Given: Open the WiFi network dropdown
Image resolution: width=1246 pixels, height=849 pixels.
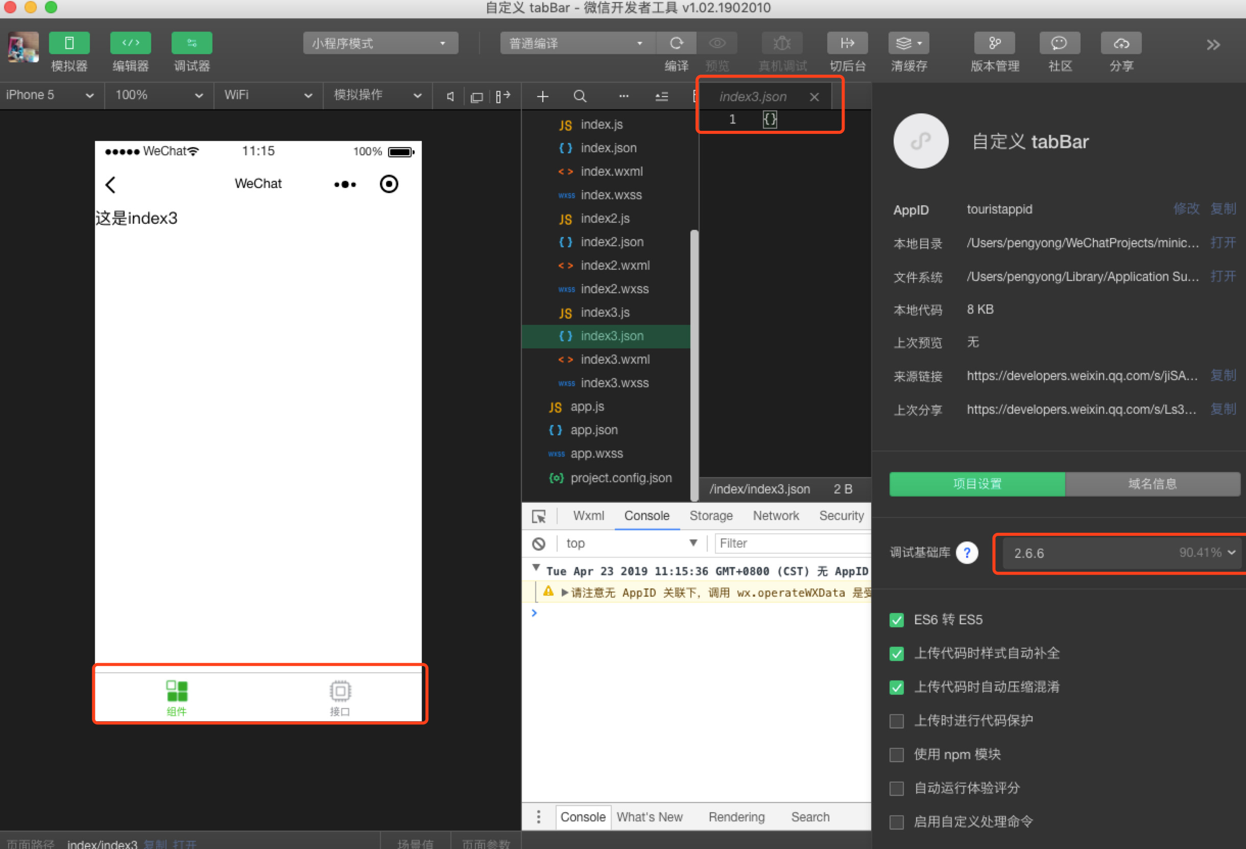Looking at the screenshot, I should (x=268, y=96).
